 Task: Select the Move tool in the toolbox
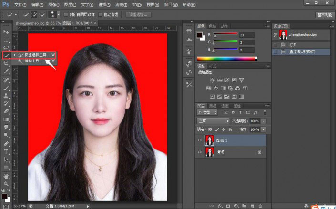click(x=6, y=31)
